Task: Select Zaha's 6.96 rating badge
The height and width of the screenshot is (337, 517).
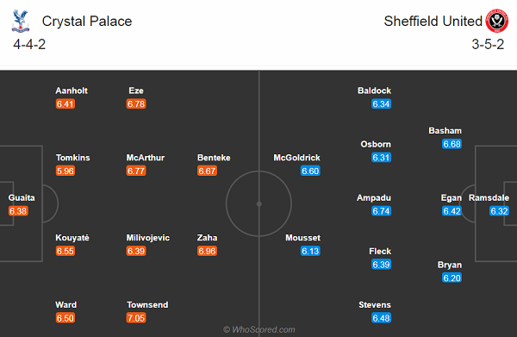Action: pos(207,251)
